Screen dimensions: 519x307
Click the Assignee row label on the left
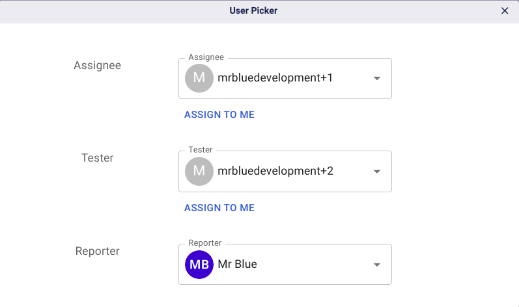pyautogui.click(x=97, y=65)
